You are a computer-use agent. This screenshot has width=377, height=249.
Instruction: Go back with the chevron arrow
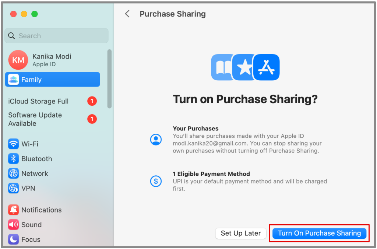[127, 14]
